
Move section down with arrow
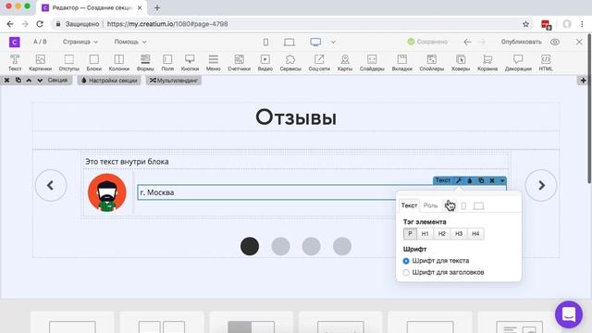coord(40,80)
